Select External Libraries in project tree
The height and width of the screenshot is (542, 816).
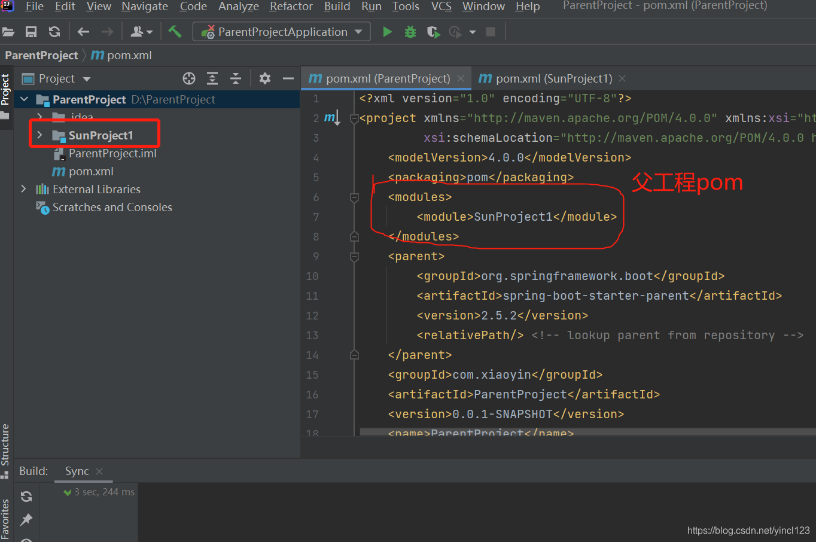96,189
